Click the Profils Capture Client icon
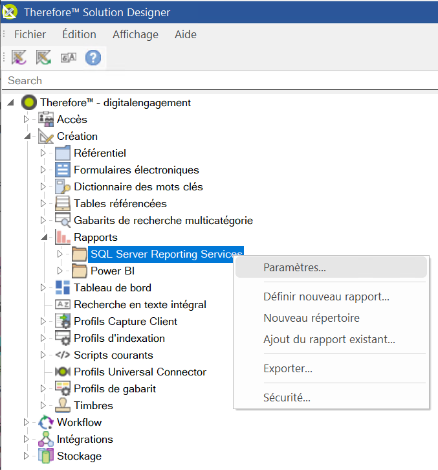The image size is (438, 470). [x=63, y=321]
